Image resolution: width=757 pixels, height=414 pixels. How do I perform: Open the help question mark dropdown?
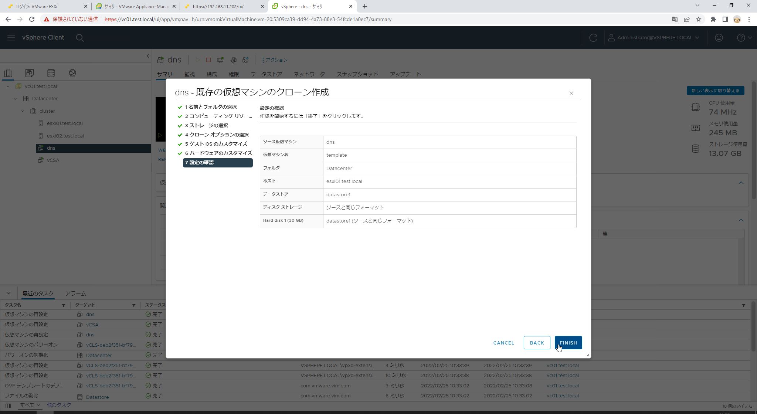(x=744, y=38)
